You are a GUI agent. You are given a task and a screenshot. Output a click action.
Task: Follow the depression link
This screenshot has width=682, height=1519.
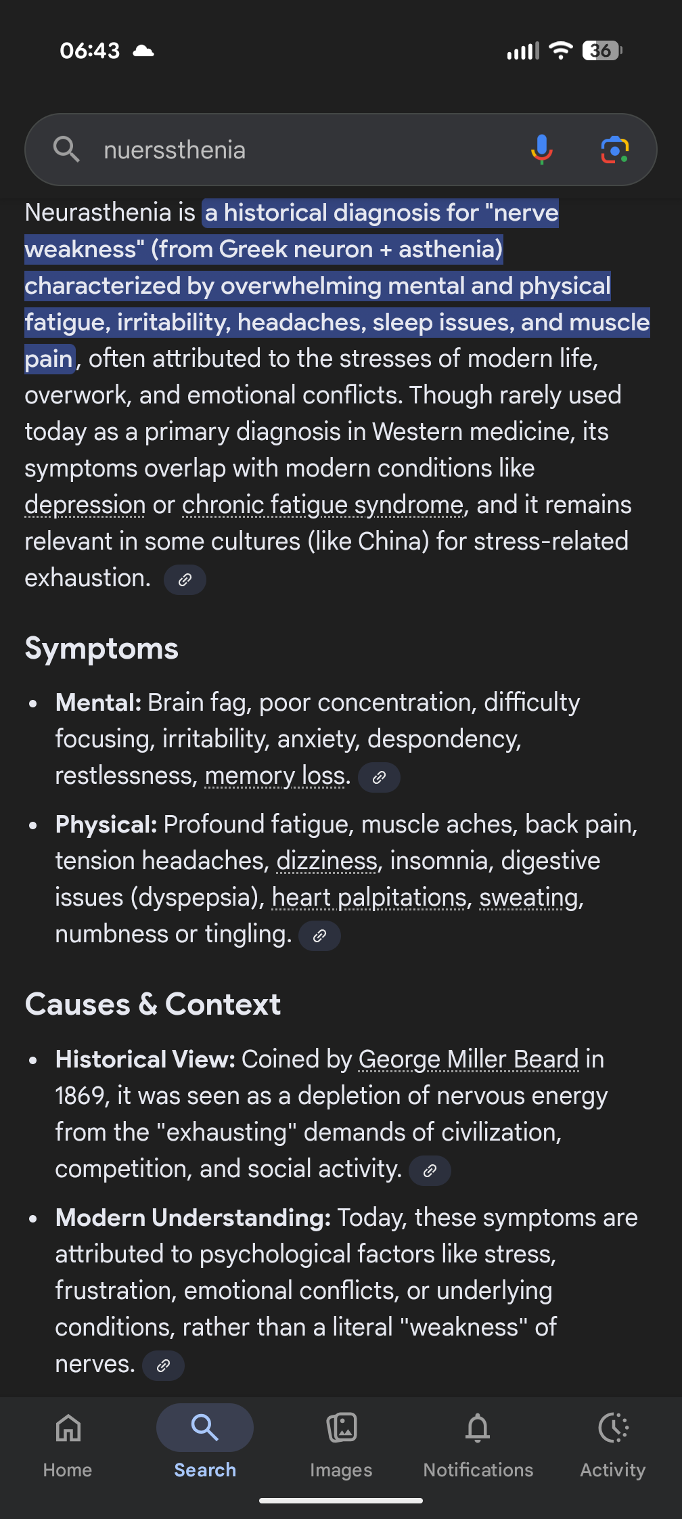click(85, 505)
